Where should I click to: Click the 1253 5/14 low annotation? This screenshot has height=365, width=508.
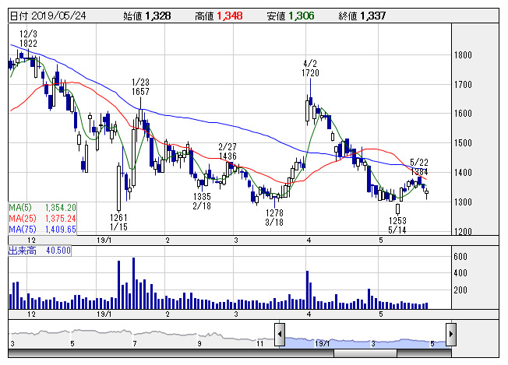pyautogui.click(x=397, y=225)
